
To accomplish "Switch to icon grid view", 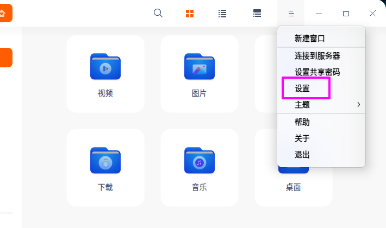I will point(190,14).
